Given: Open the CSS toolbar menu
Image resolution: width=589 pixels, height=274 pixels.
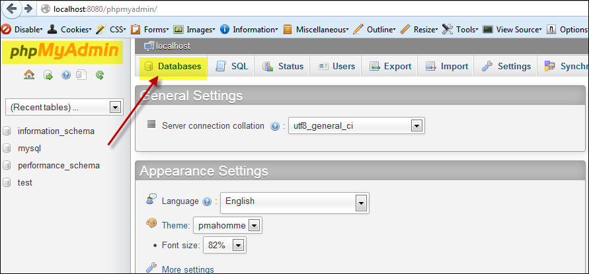Looking at the screenshot, I should [111, 30].
